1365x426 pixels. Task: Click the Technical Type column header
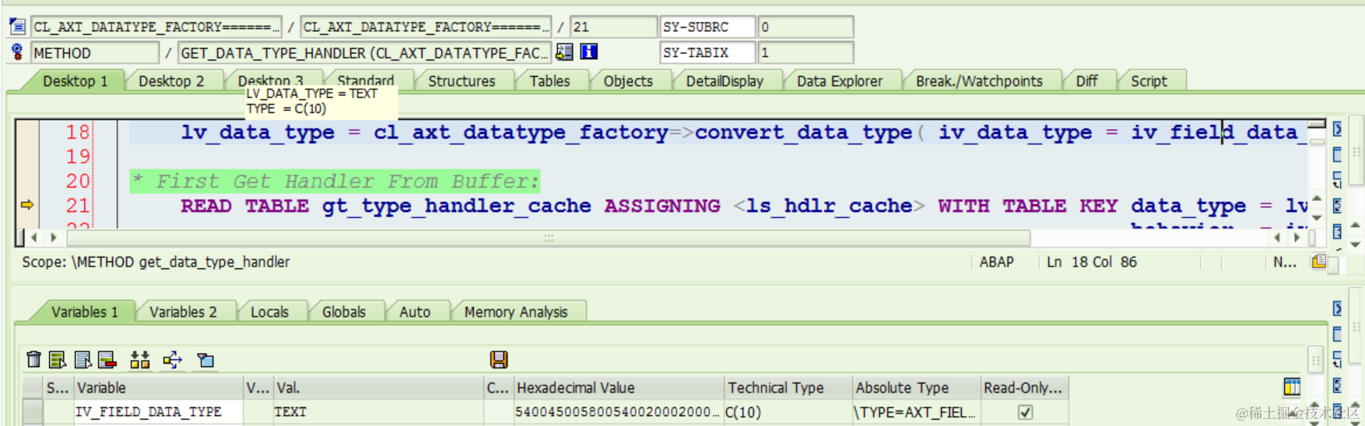pyautogui.click(x=787, y=387)
